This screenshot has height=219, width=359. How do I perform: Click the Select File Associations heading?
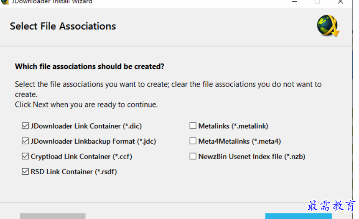pos(63,26)
